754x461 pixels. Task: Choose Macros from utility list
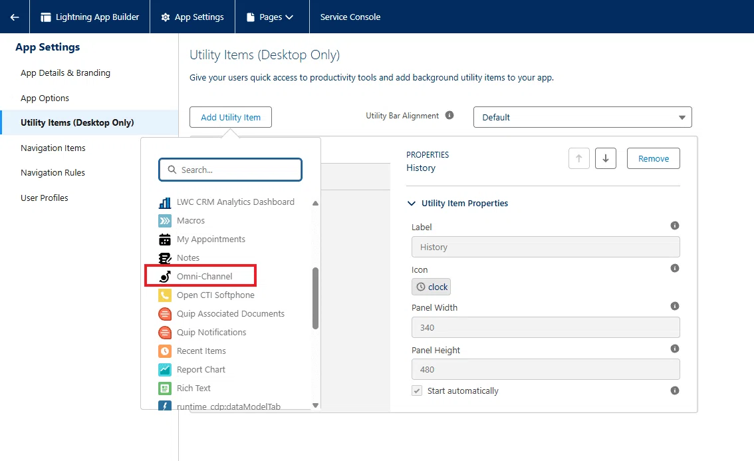[190, 220]
